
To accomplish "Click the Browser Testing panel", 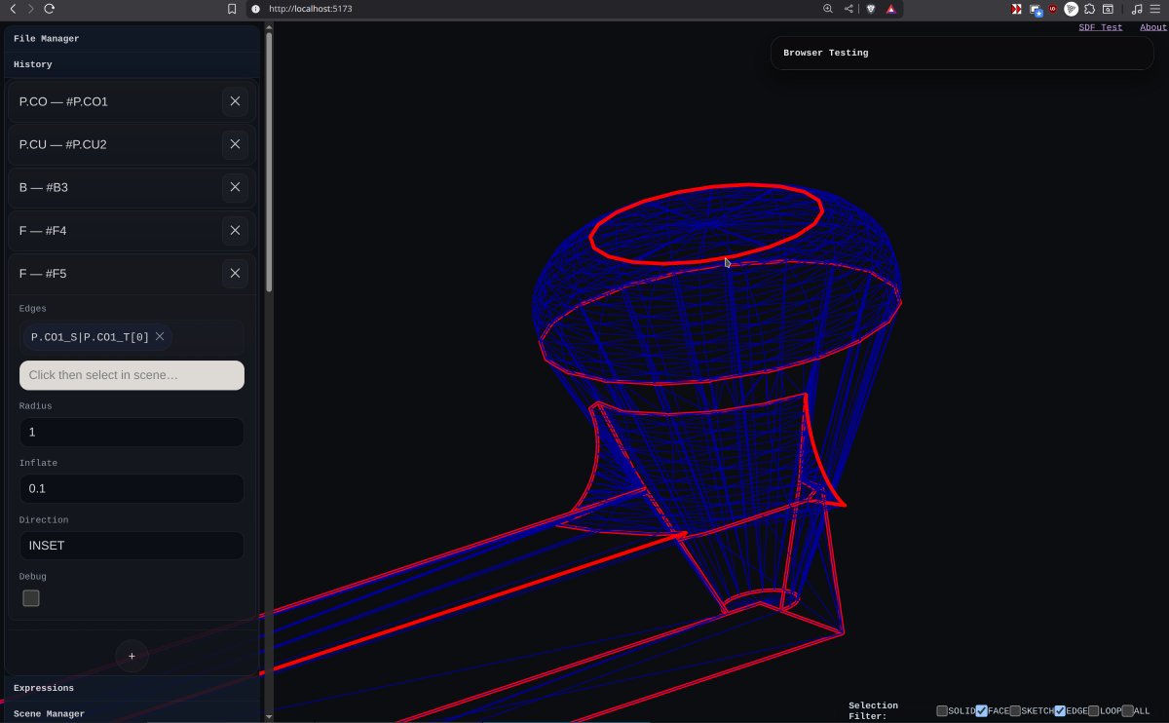I will point(962,53).
